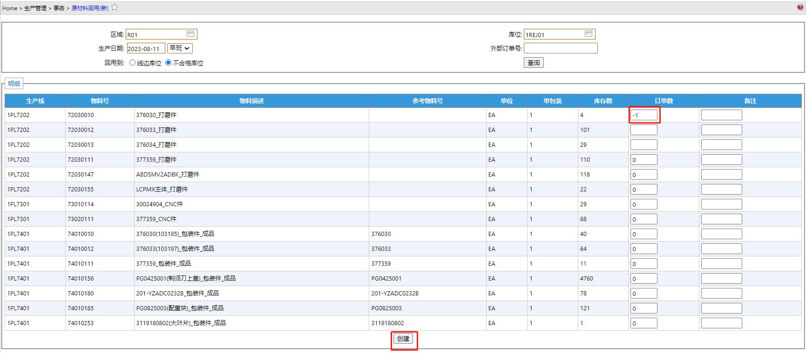Click 订单数 field for item 74010010

click(644, 234)
